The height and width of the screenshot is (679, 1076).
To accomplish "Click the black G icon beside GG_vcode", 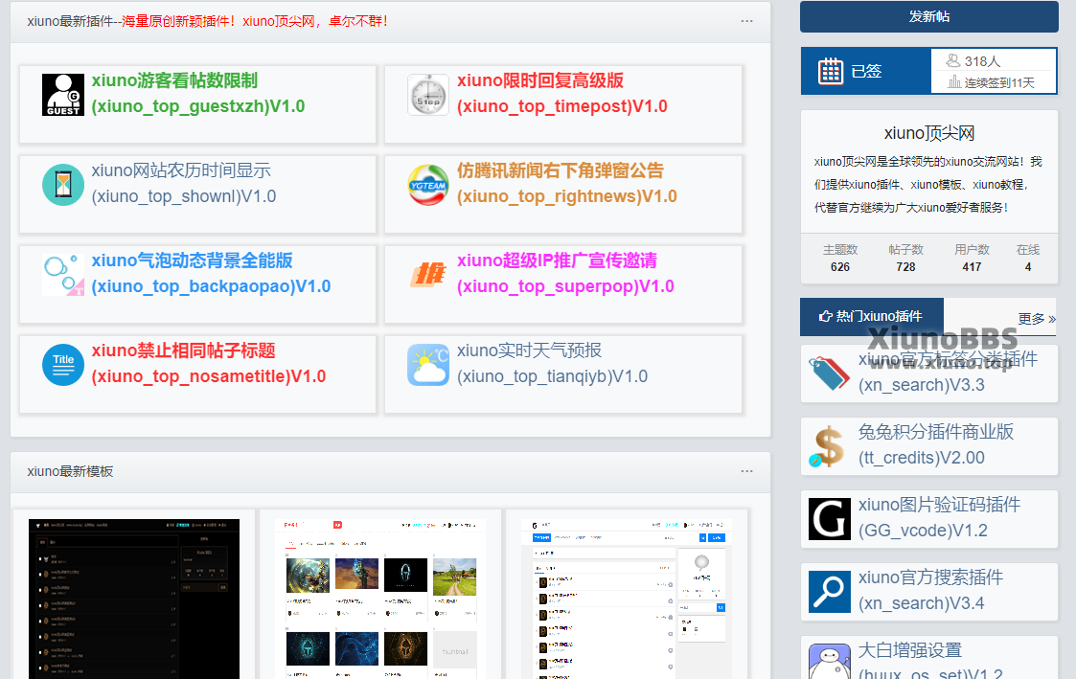I will (829, 519).
